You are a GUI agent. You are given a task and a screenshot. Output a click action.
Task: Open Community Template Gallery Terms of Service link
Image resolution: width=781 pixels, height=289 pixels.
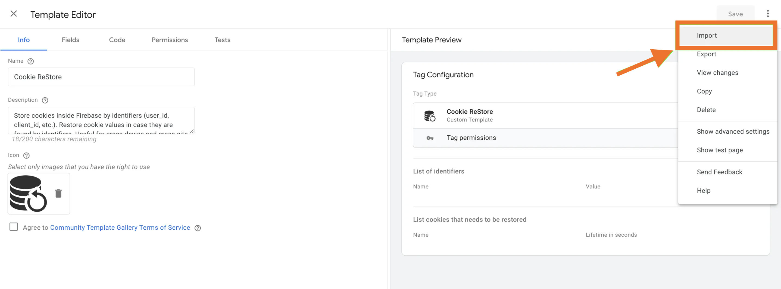[x=120, y=227]
